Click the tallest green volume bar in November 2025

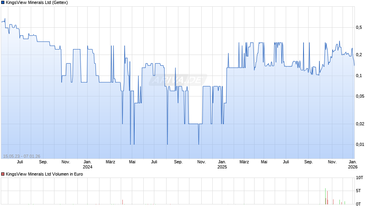coord(325,196)
